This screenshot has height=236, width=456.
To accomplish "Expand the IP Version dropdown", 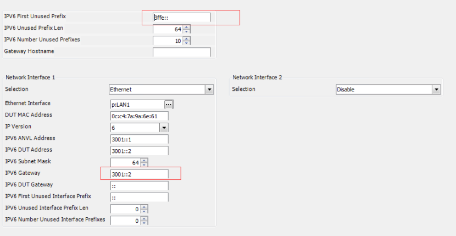I will pos(164,128).
